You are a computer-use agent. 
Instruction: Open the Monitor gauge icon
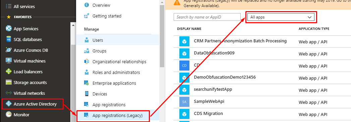tap(8, 115)
